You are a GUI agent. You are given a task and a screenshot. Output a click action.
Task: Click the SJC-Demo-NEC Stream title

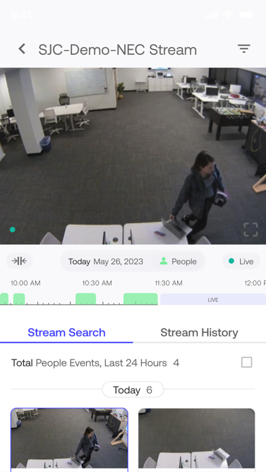[x=117, y=50]
